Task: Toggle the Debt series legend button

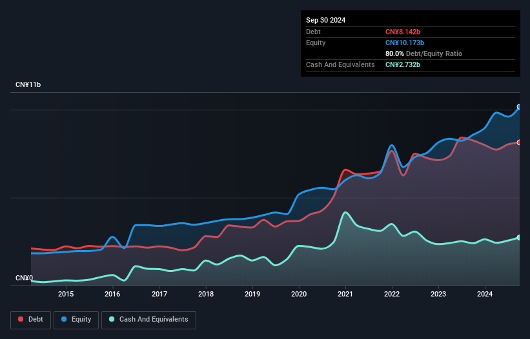Action: pyautogui.click(x=30, y=320)
